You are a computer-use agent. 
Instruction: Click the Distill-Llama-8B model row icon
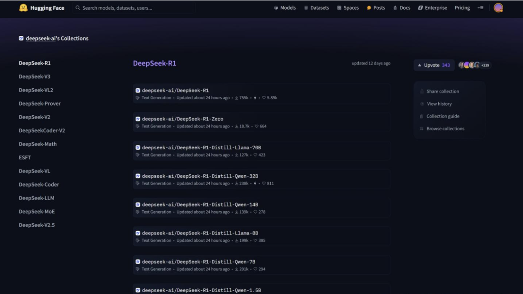tap(138, 233)
